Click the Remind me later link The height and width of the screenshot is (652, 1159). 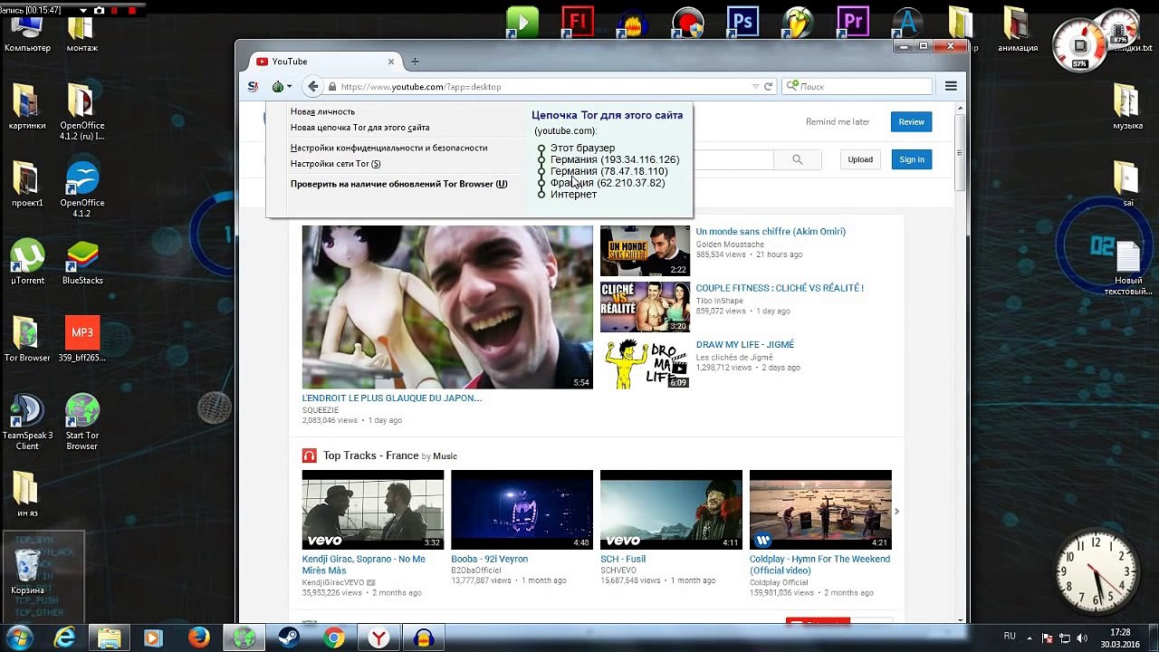[x=838, y=122]
